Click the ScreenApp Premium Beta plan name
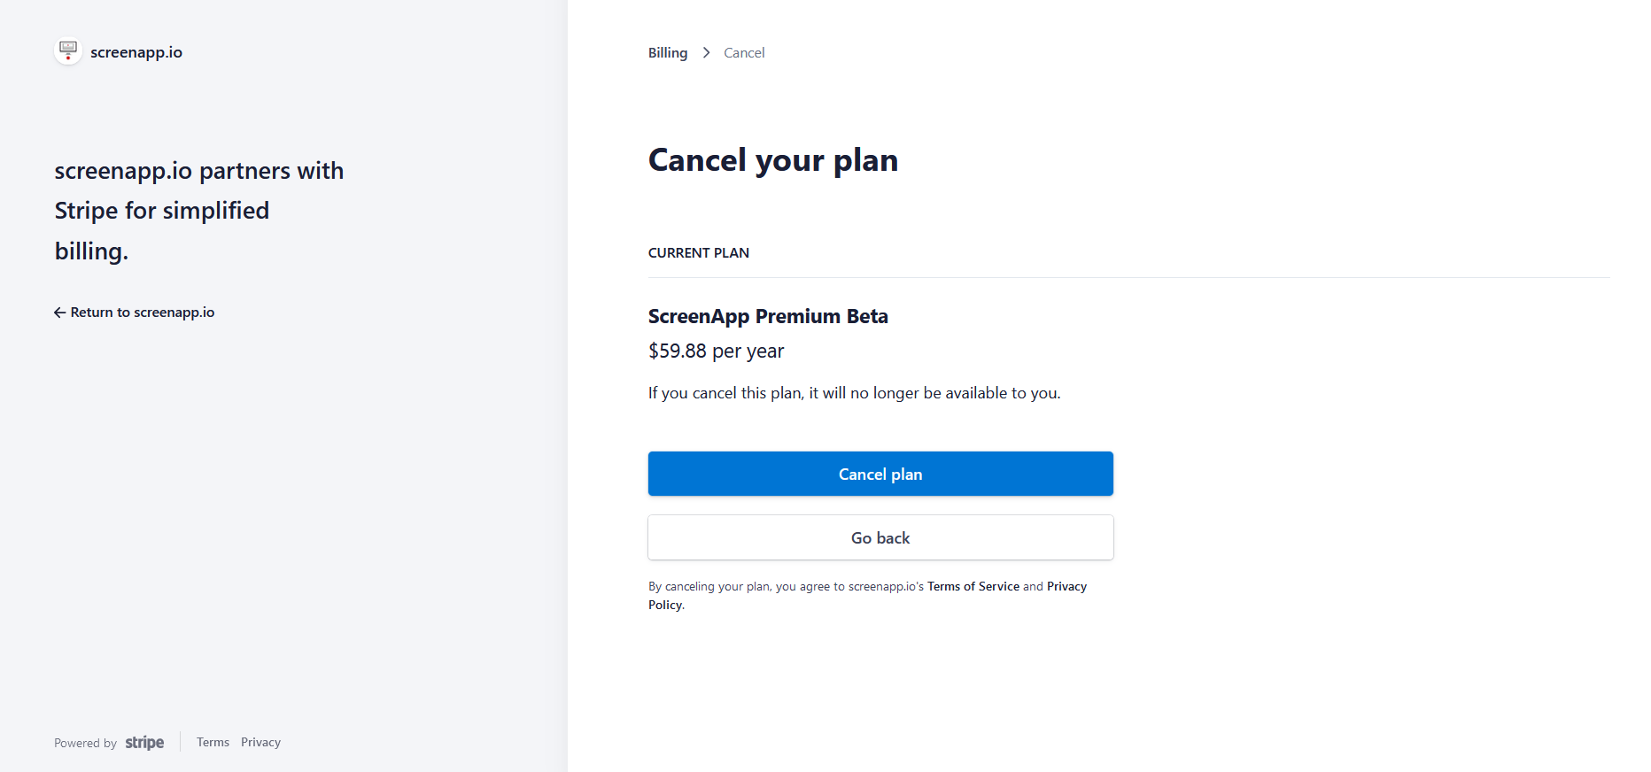The height and width of the screenshot is (772, 1651). (767, 316)
